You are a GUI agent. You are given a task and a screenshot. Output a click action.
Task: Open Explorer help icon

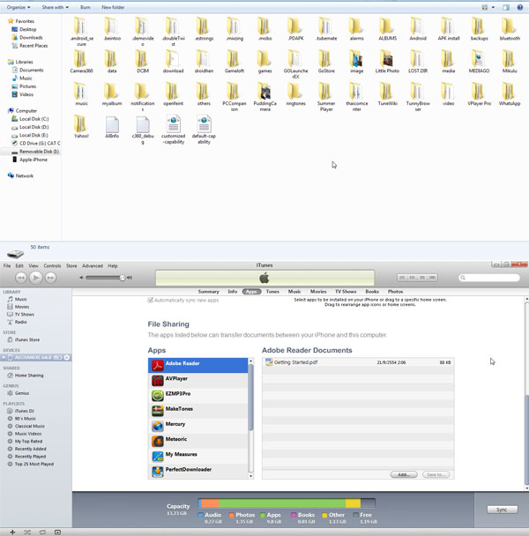tap(520, 7)
